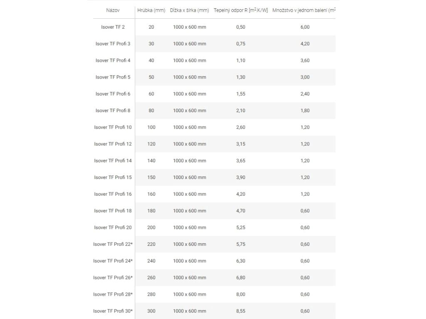
Task: Select the Isover TF Profi 10 name cell
Action: pyautogui.click(x=113, y=127)
